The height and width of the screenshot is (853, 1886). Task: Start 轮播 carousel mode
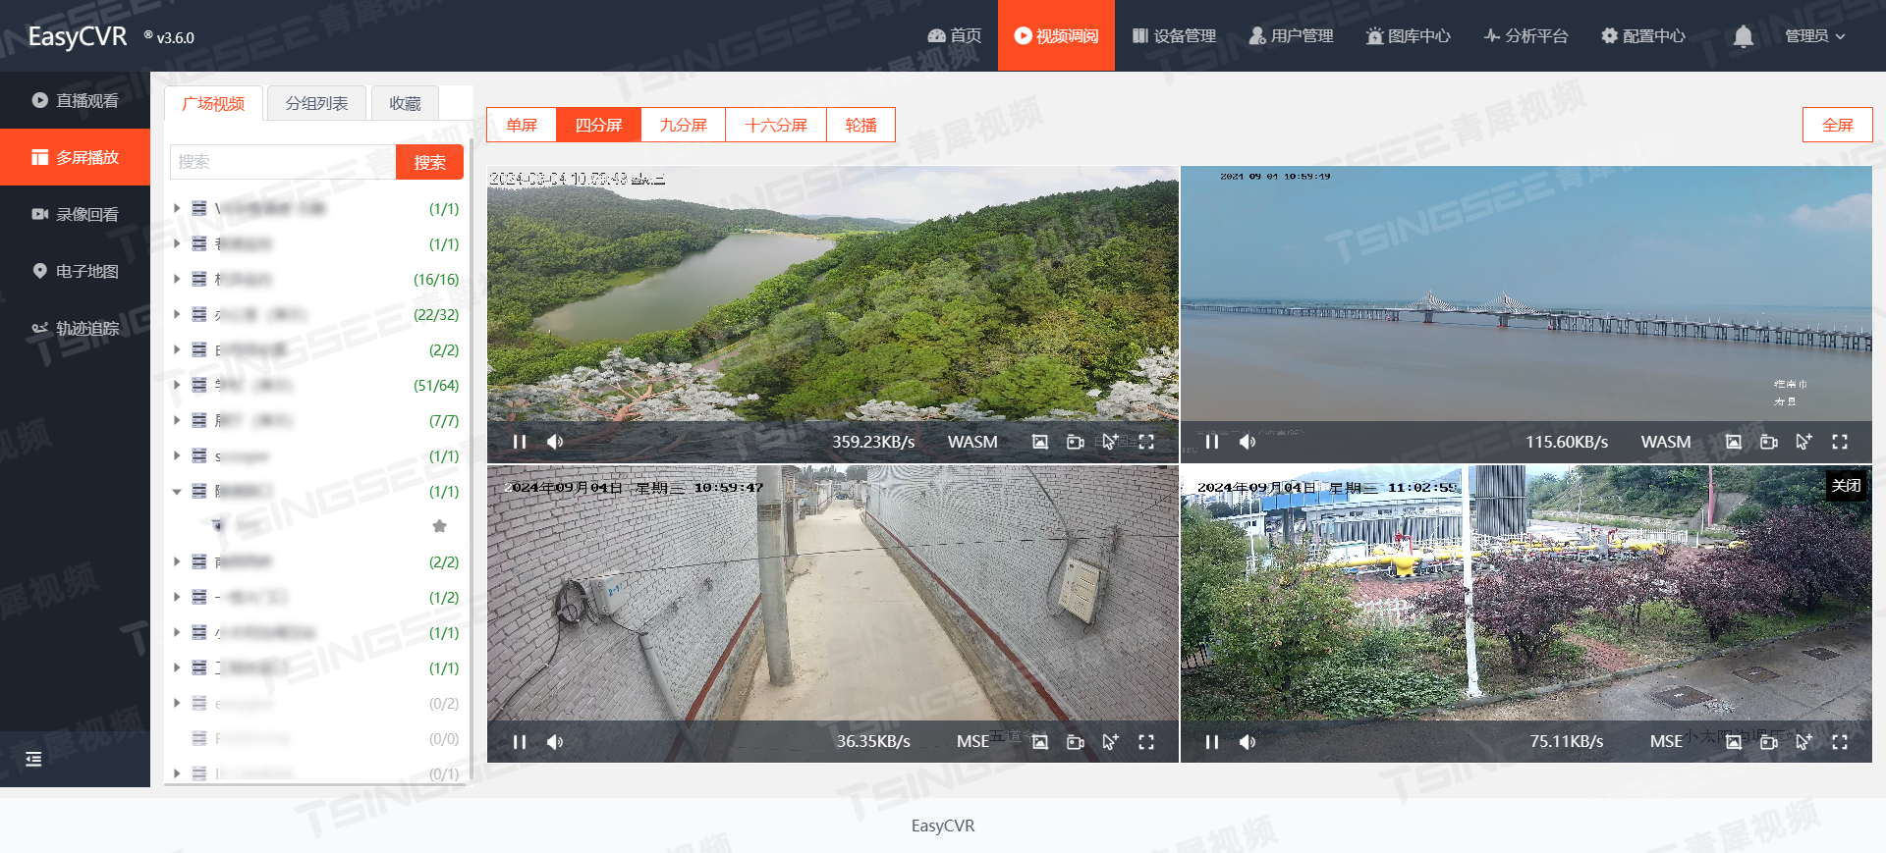tap(860, 125)
